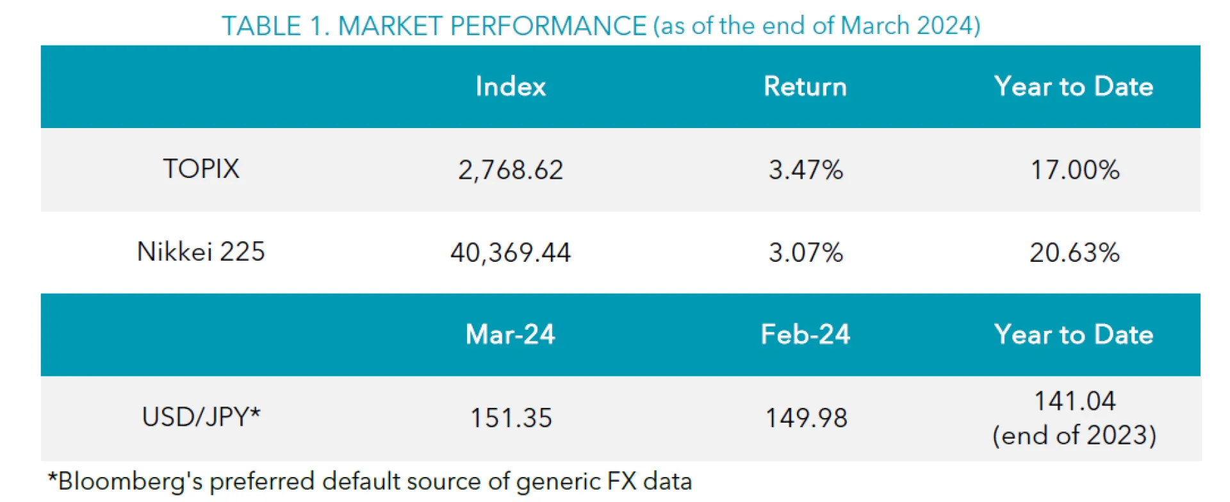Click the Return column header
The width and height of the screenshot is (1230, 502).
pyautogui.click(x=805, y=86)
